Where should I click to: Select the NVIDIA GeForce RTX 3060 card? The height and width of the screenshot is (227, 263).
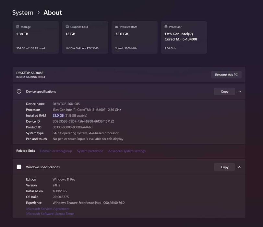(85, 37)
